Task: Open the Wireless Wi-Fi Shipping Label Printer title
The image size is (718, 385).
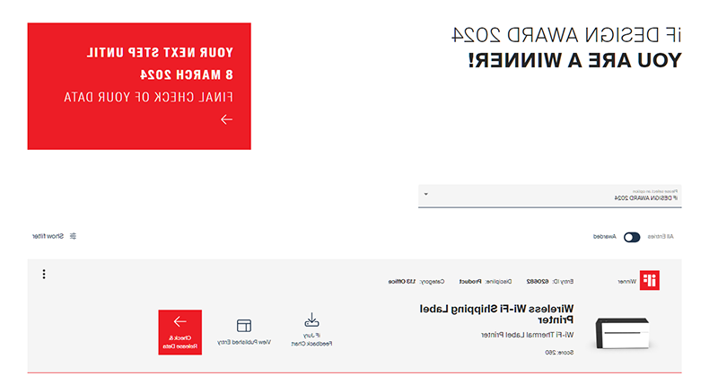Action: coord(497,314)
